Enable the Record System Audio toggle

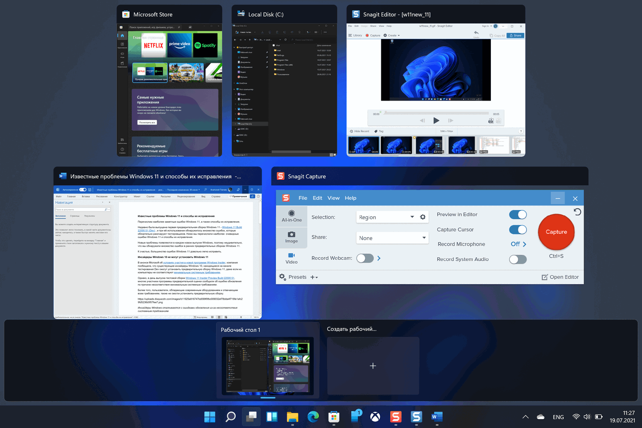pyautogui.click(x=518, y=259)
